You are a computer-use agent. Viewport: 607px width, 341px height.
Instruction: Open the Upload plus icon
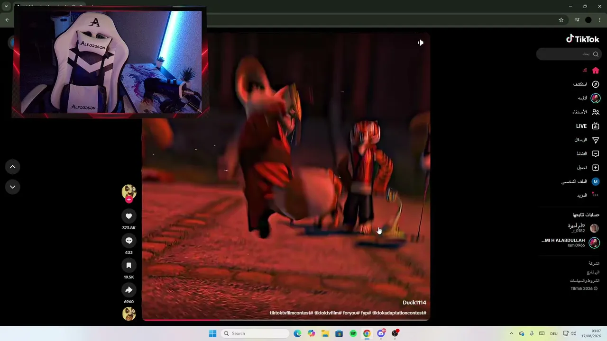596,168
